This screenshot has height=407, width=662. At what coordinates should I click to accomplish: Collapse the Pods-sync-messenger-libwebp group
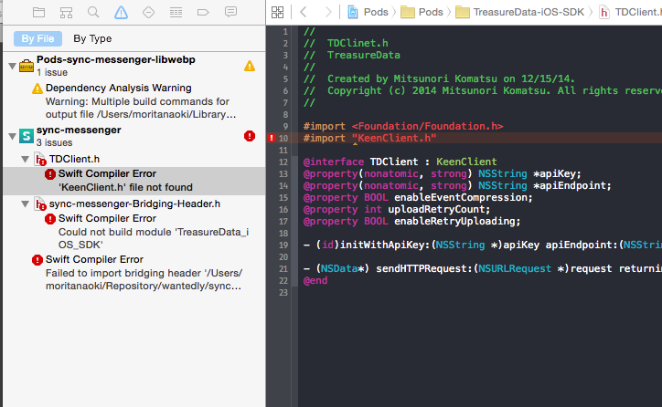coord(12,66)
